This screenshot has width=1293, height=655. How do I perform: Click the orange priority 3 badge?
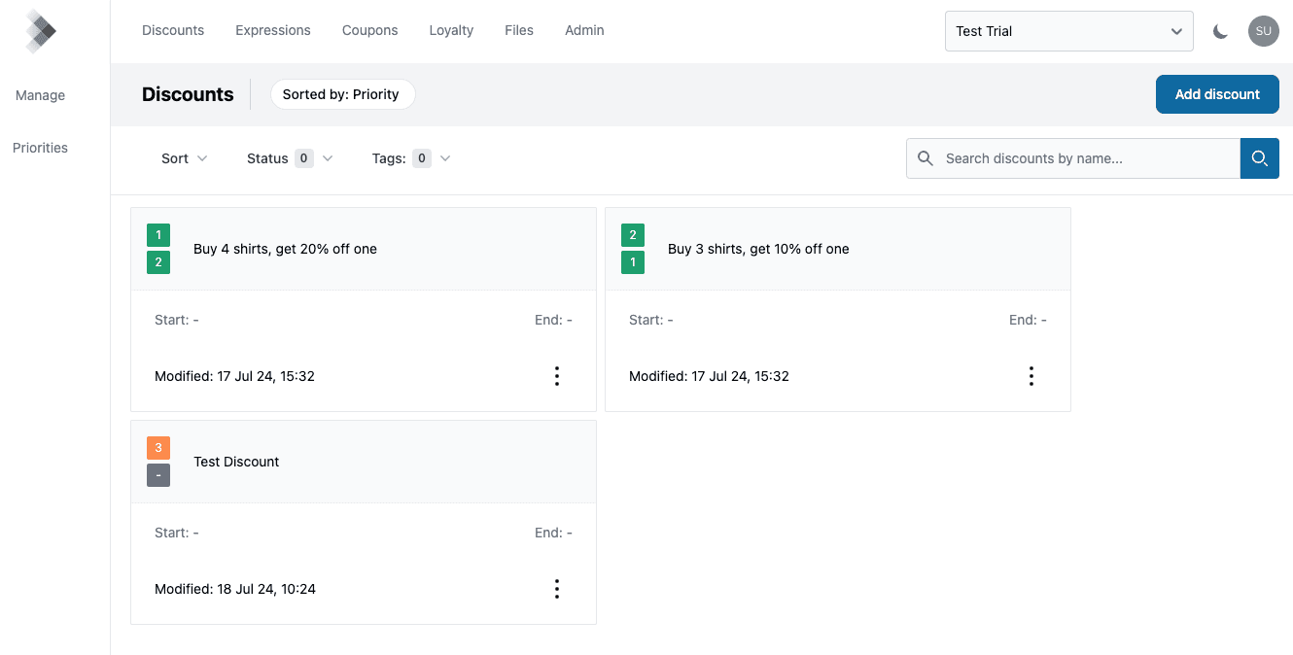coord(158,448)
